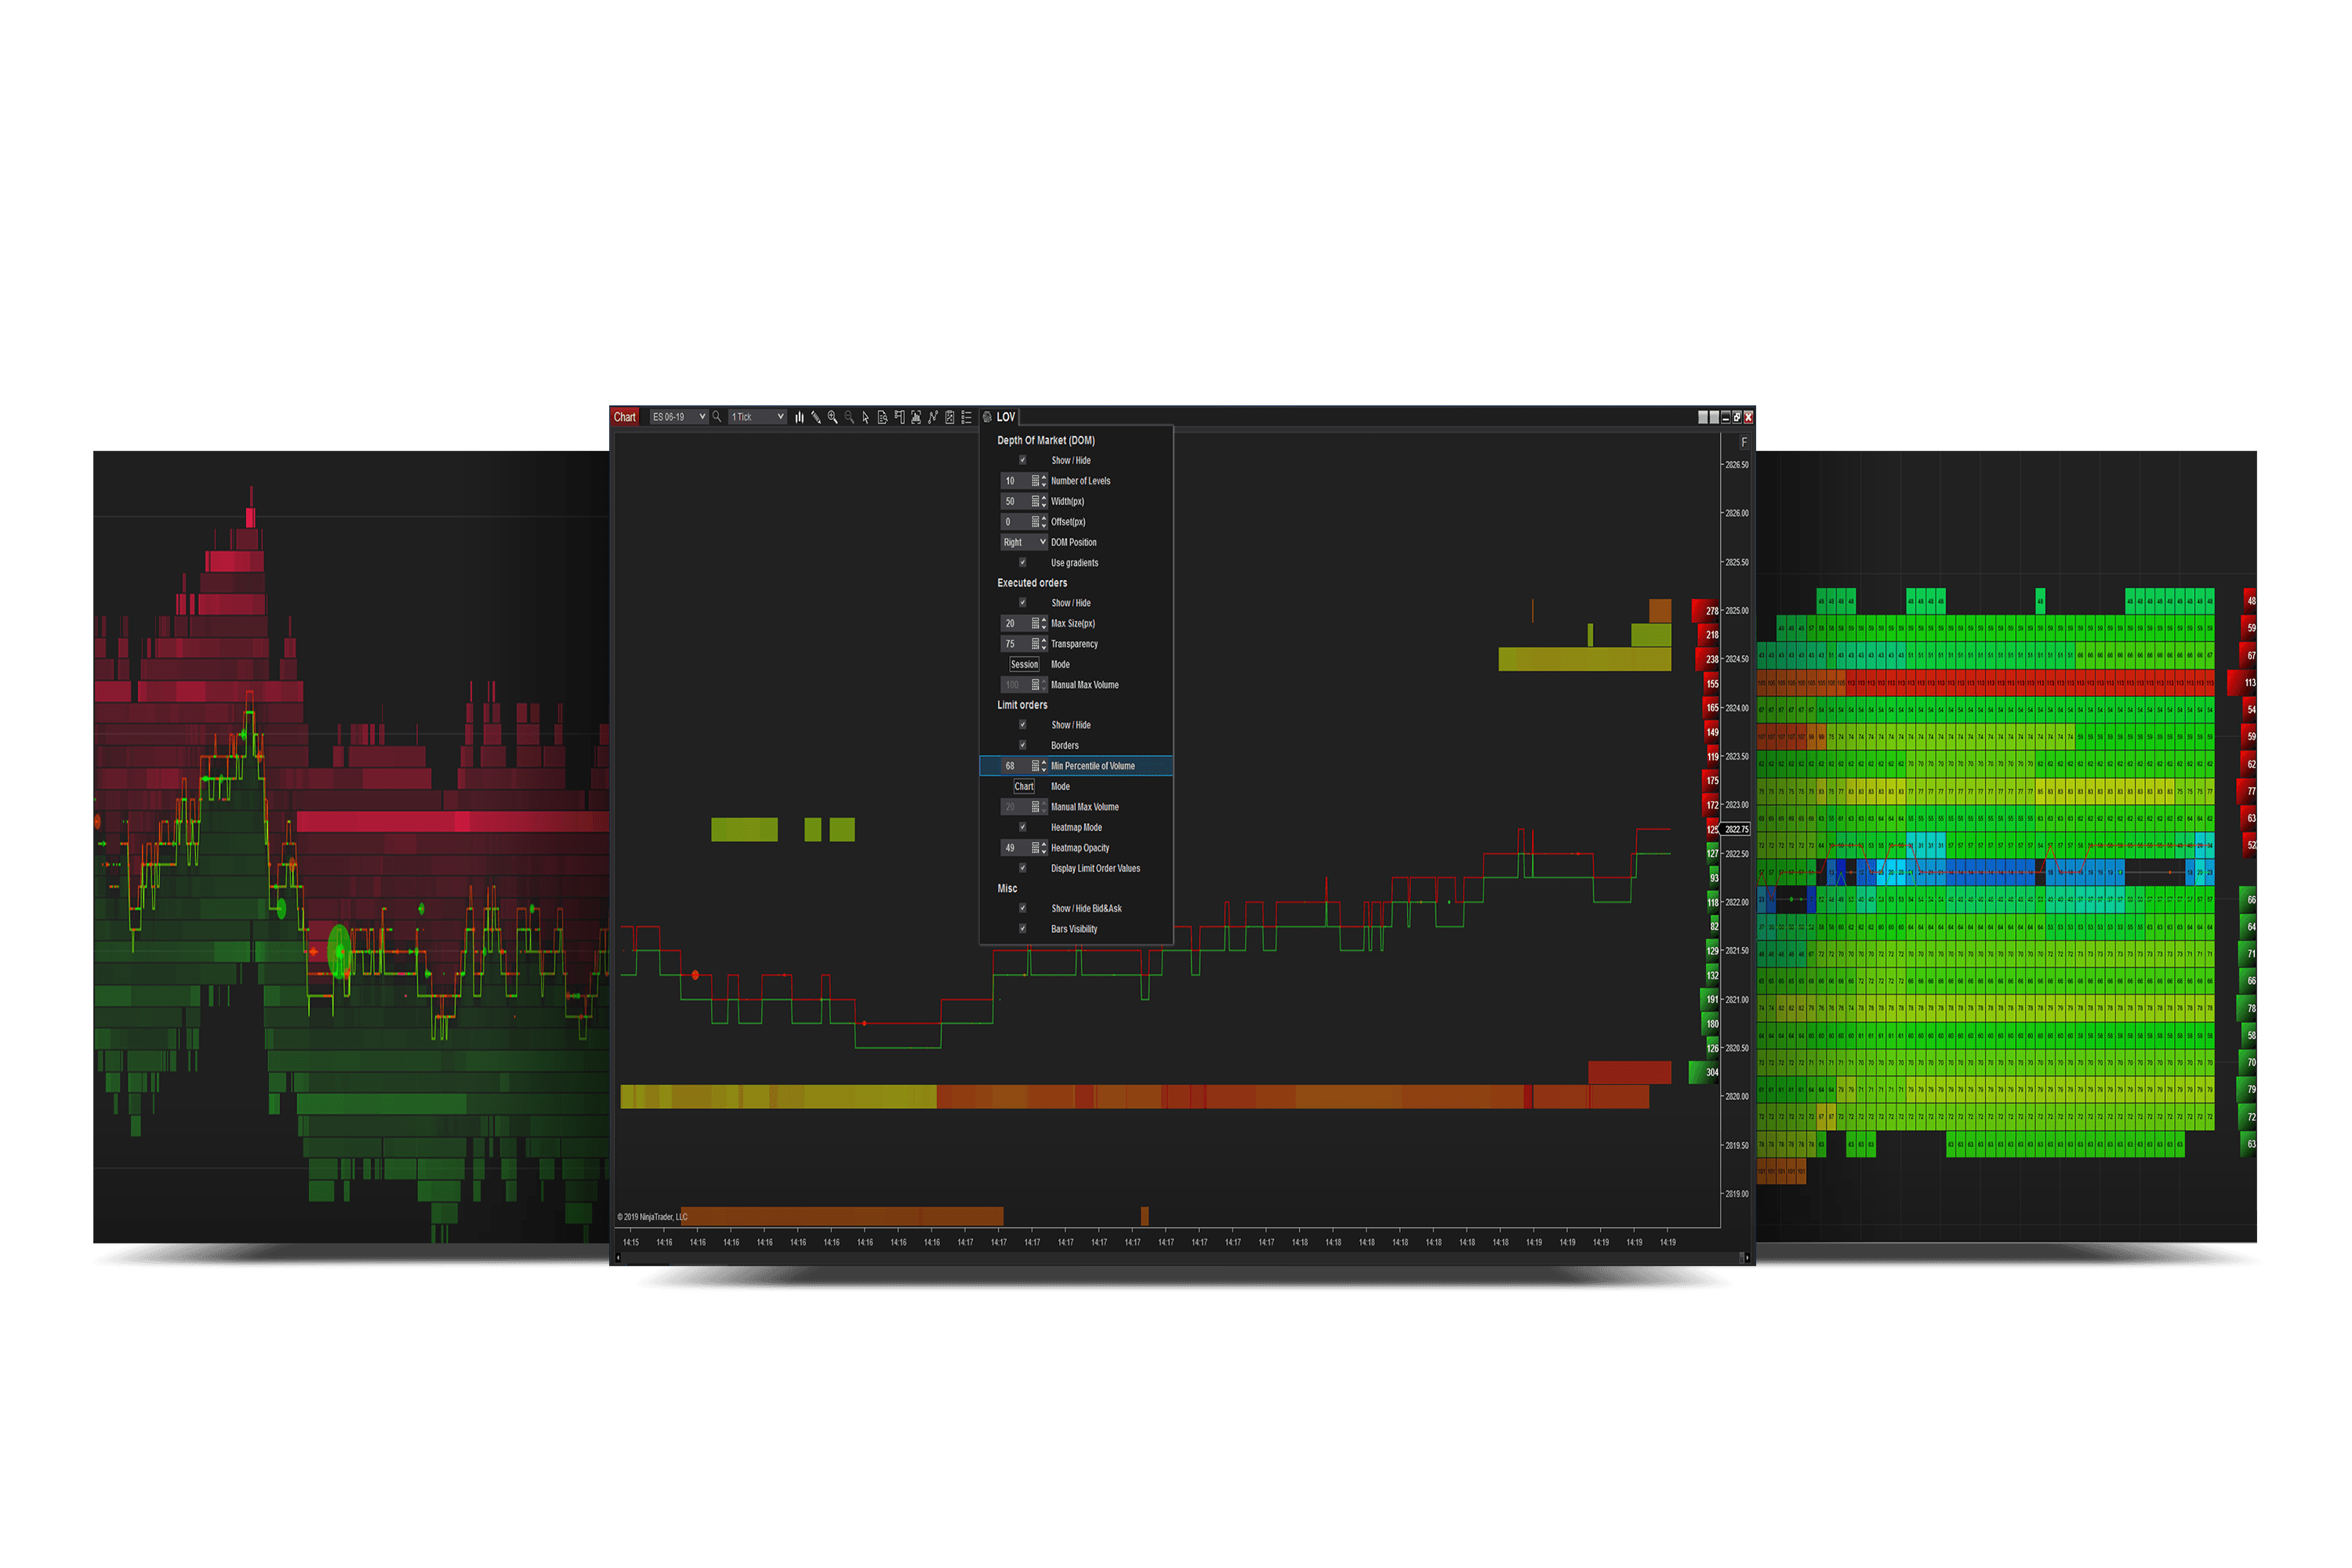Open the DOM Position dropdown set to Right
This screenshot has width=2352, height=1568.
pos(1024,542)
